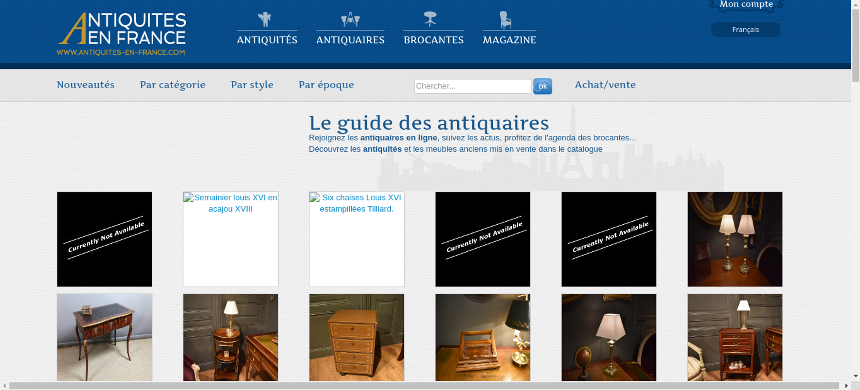
Task: Click the Antiquités en France logo
Action: pos(122,34)
